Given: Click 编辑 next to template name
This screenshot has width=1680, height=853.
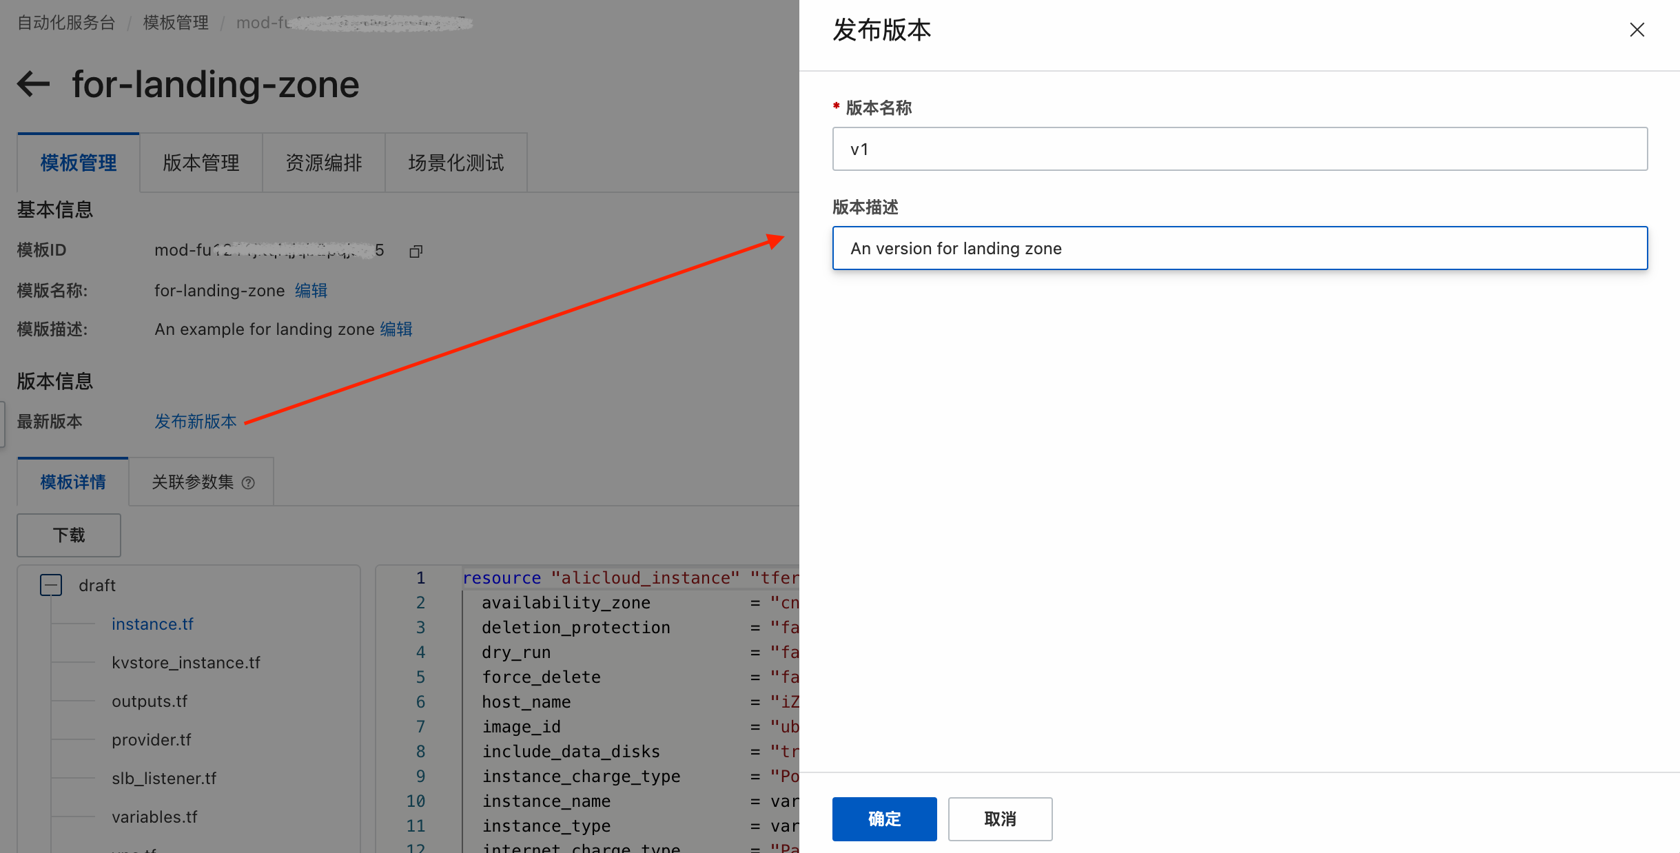Looking at the screenshot, I should [x=311, y=291].
